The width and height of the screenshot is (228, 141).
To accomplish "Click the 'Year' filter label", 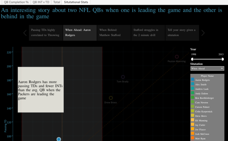I will click(x=193, y=49).
